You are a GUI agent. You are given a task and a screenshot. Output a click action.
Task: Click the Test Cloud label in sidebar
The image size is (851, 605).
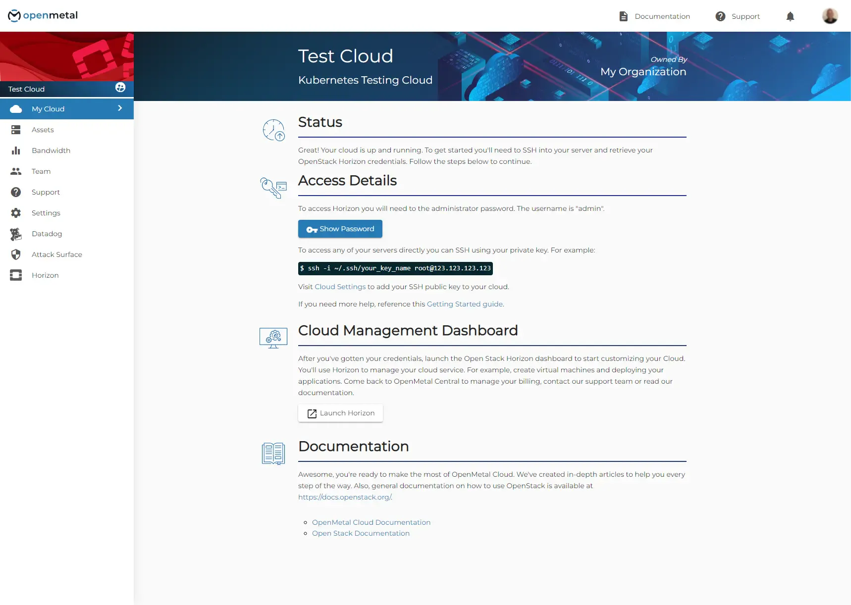[26, 89]
